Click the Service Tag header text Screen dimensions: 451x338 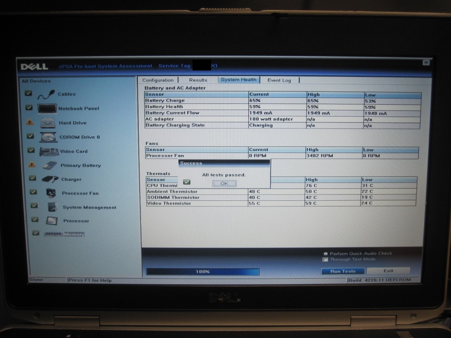click(x=174, y=66)
